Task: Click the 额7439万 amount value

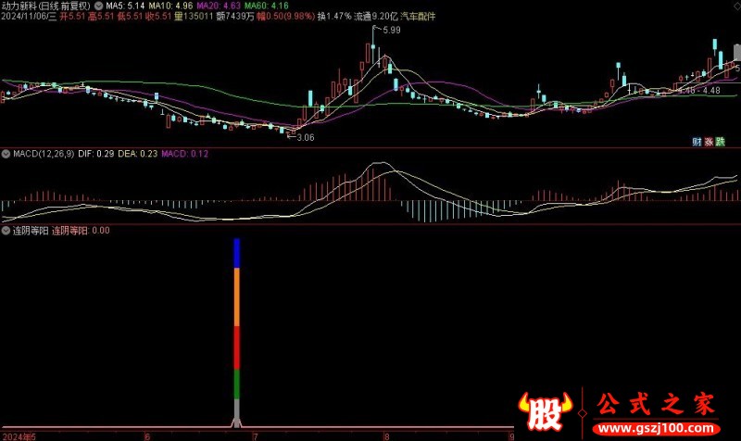Action: click(x=235, y=17)
